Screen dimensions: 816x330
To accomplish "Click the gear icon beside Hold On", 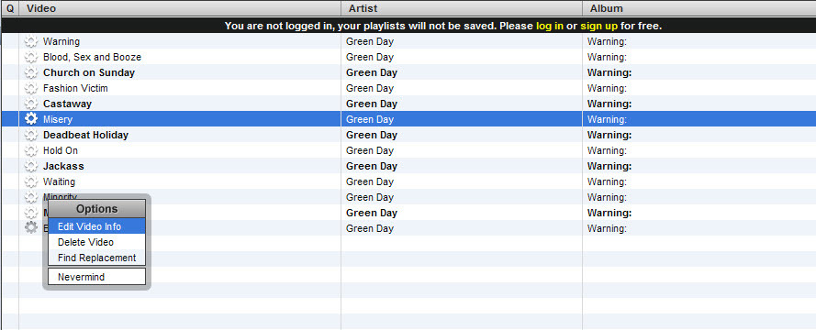I will pos(31,150).
